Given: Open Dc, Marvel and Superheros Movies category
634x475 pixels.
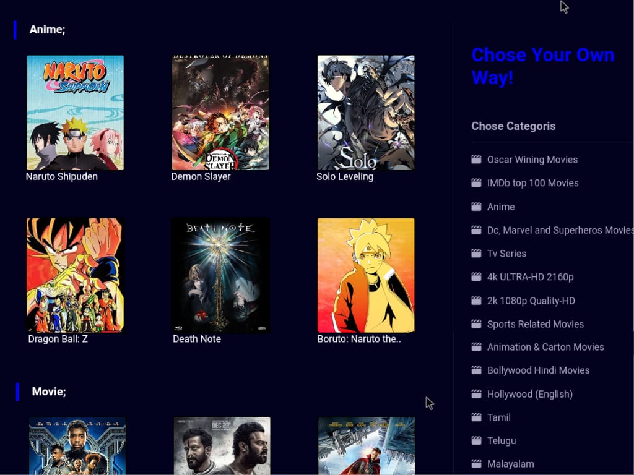Looking at the screenshot, I should [560, 230].
